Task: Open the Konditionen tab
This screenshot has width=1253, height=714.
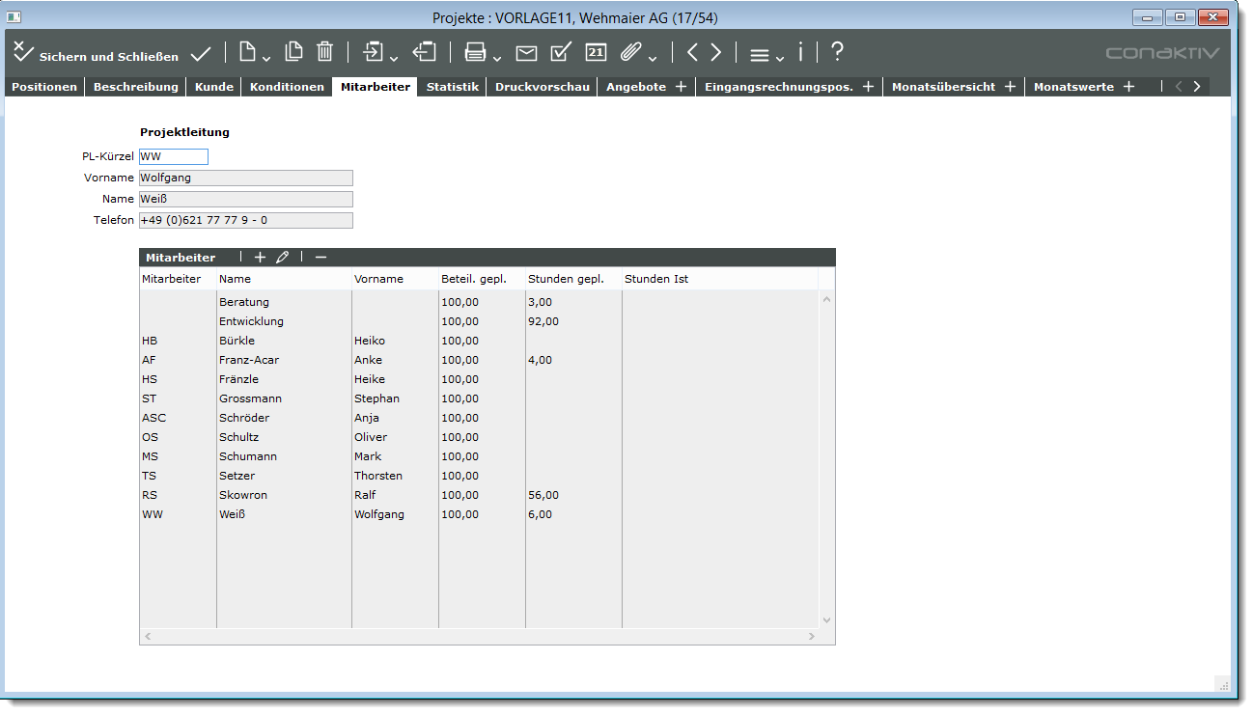Action: coord(287,87)
